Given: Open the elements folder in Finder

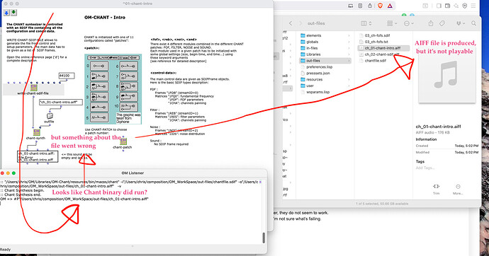Looking at the screenshot, I should pos(314,35).
